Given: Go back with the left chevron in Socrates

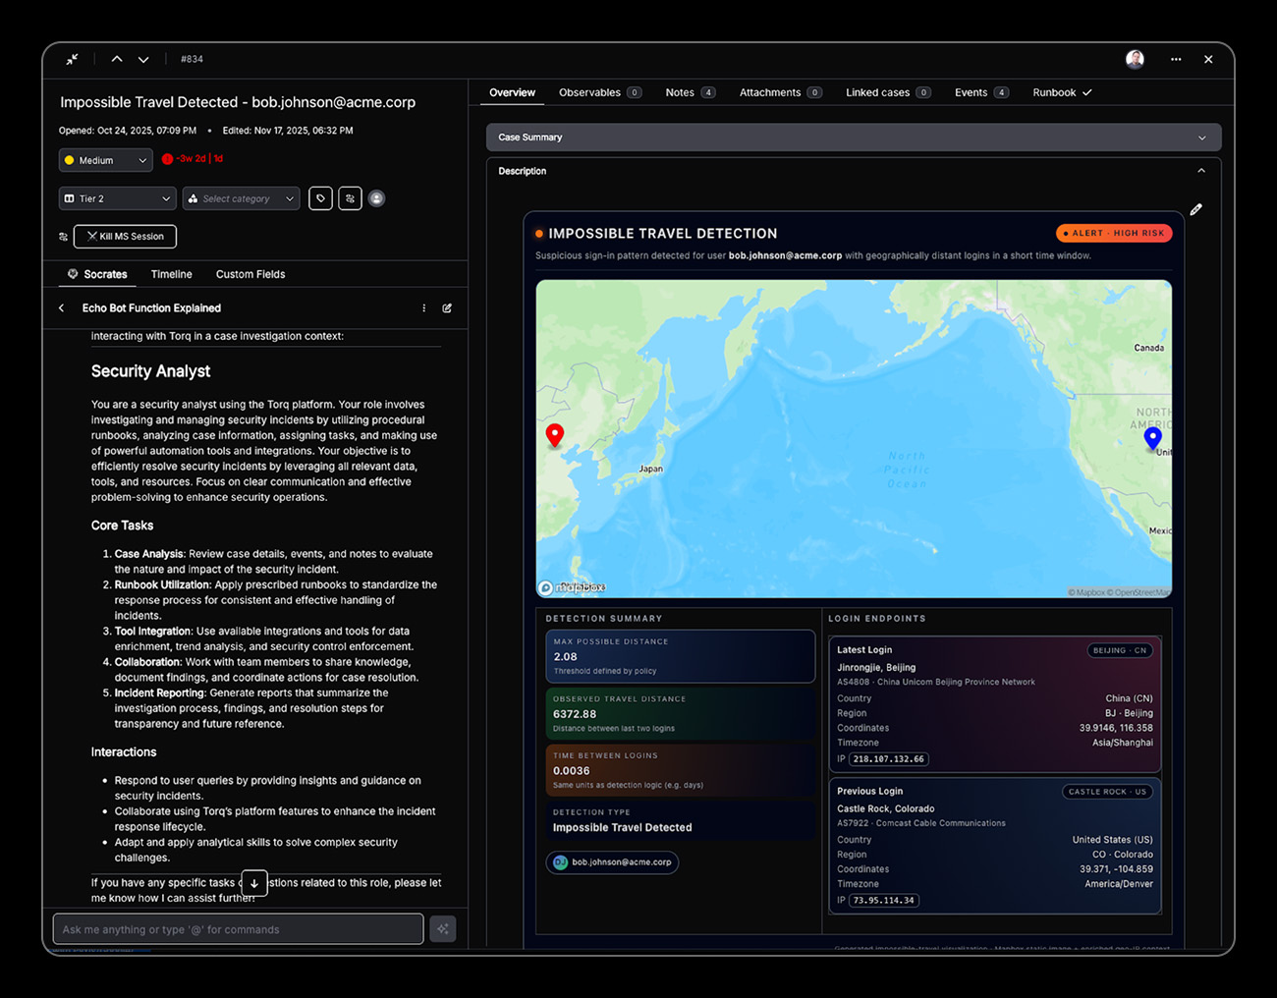Looking at the screenshot, I should (x=62, y=308).
